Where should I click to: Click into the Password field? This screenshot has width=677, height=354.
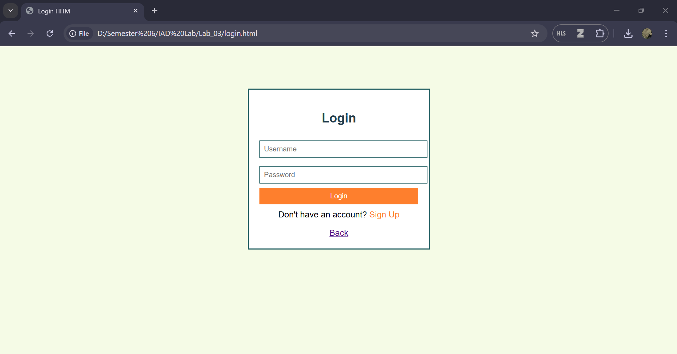[343, 175]
